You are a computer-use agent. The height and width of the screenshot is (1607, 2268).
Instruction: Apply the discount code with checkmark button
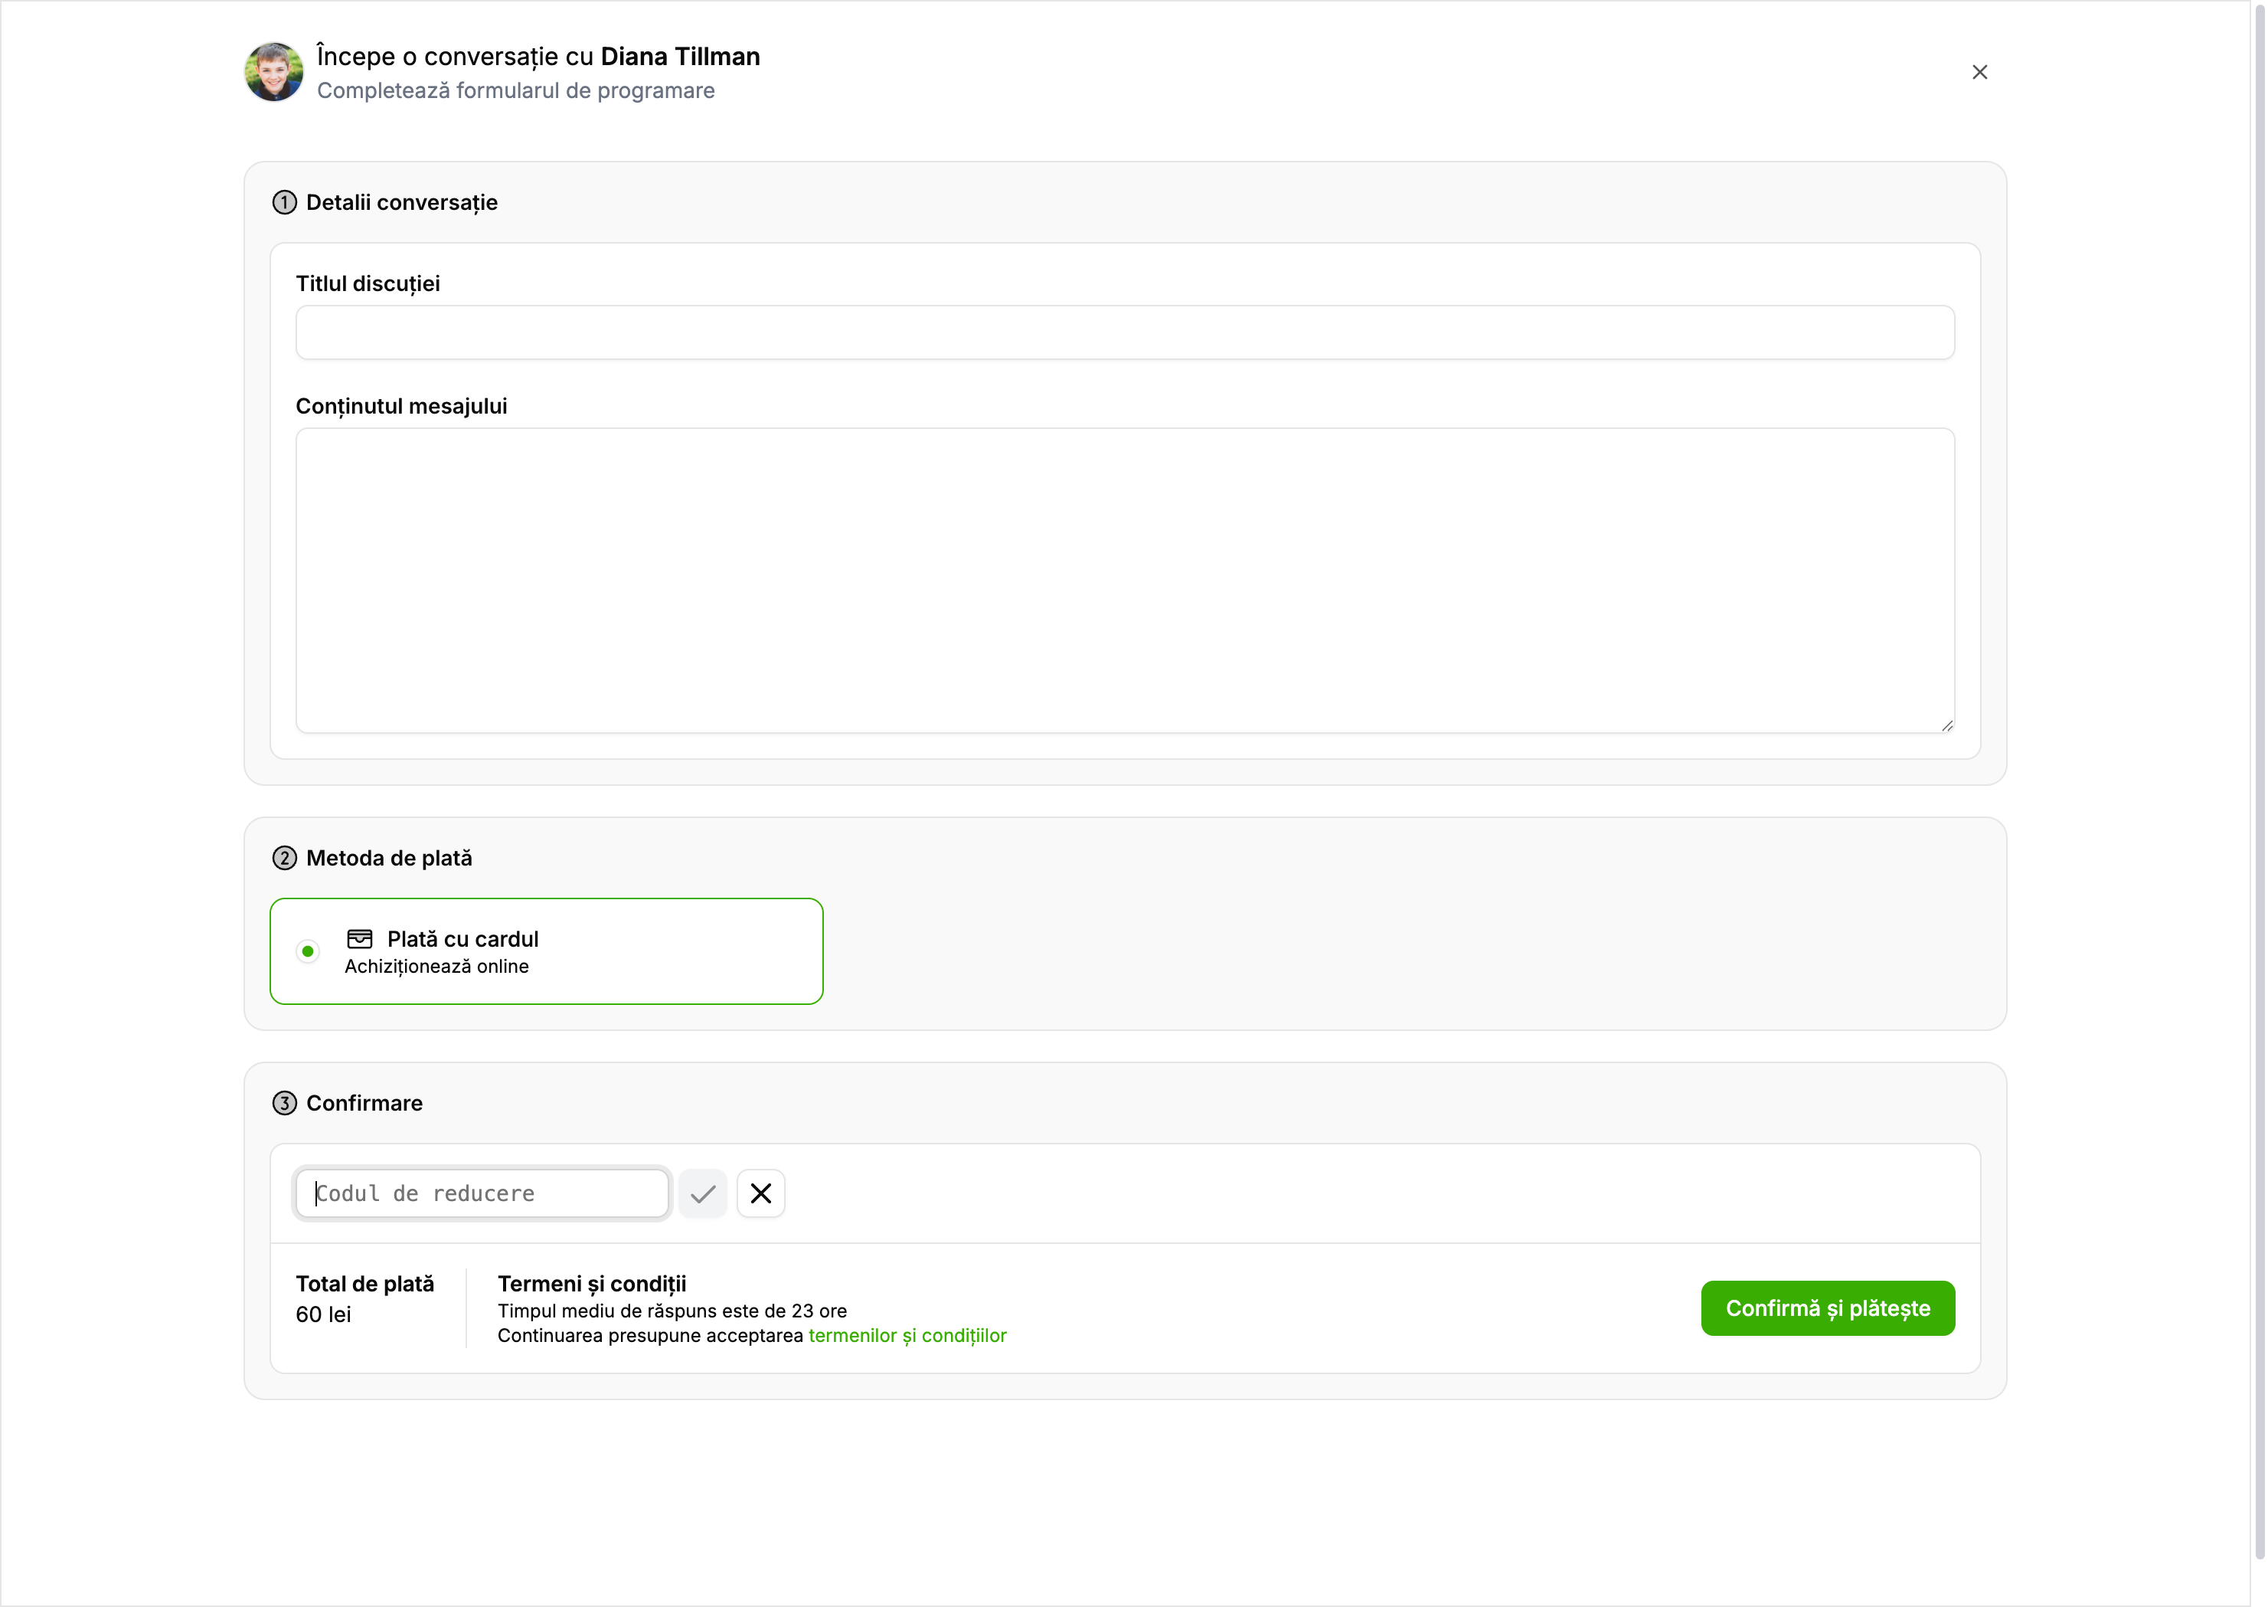tap(703, 1193)
